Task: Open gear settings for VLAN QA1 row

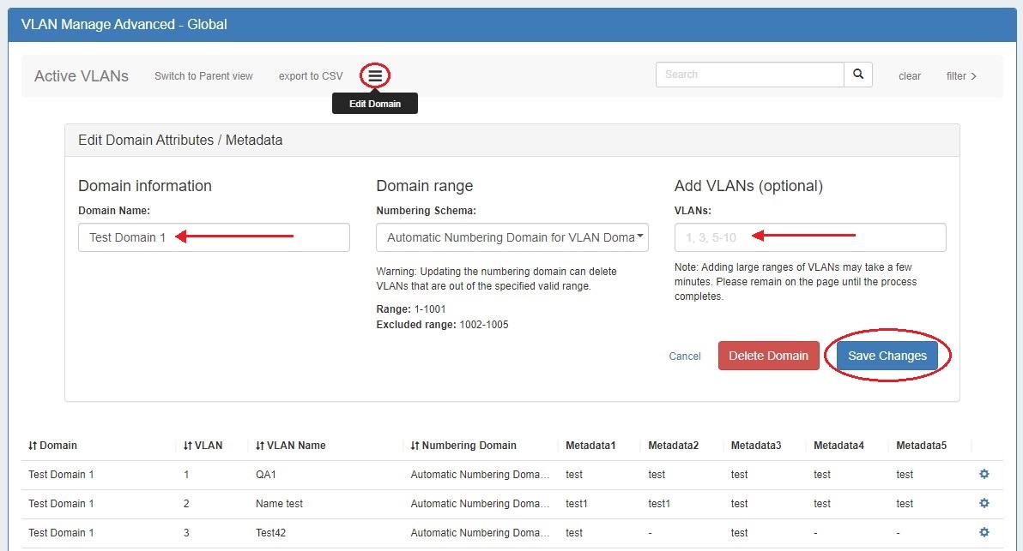Action: click(x=984, y=474)
